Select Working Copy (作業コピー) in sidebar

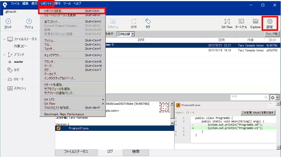pyautogui.click(x=21, y=46)
